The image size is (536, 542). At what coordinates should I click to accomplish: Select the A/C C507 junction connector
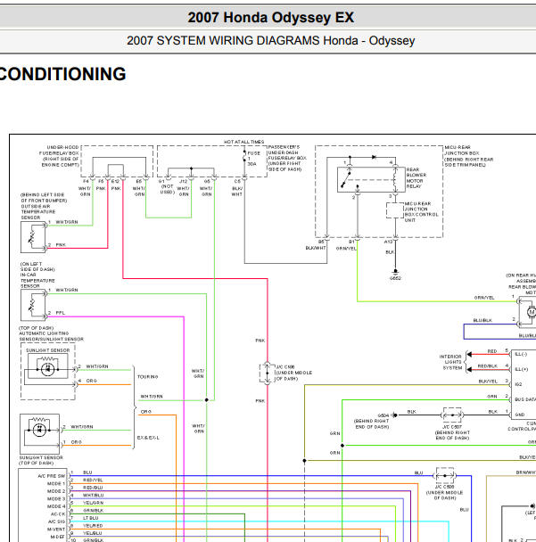pyautogui.click(x=452, y=415)
